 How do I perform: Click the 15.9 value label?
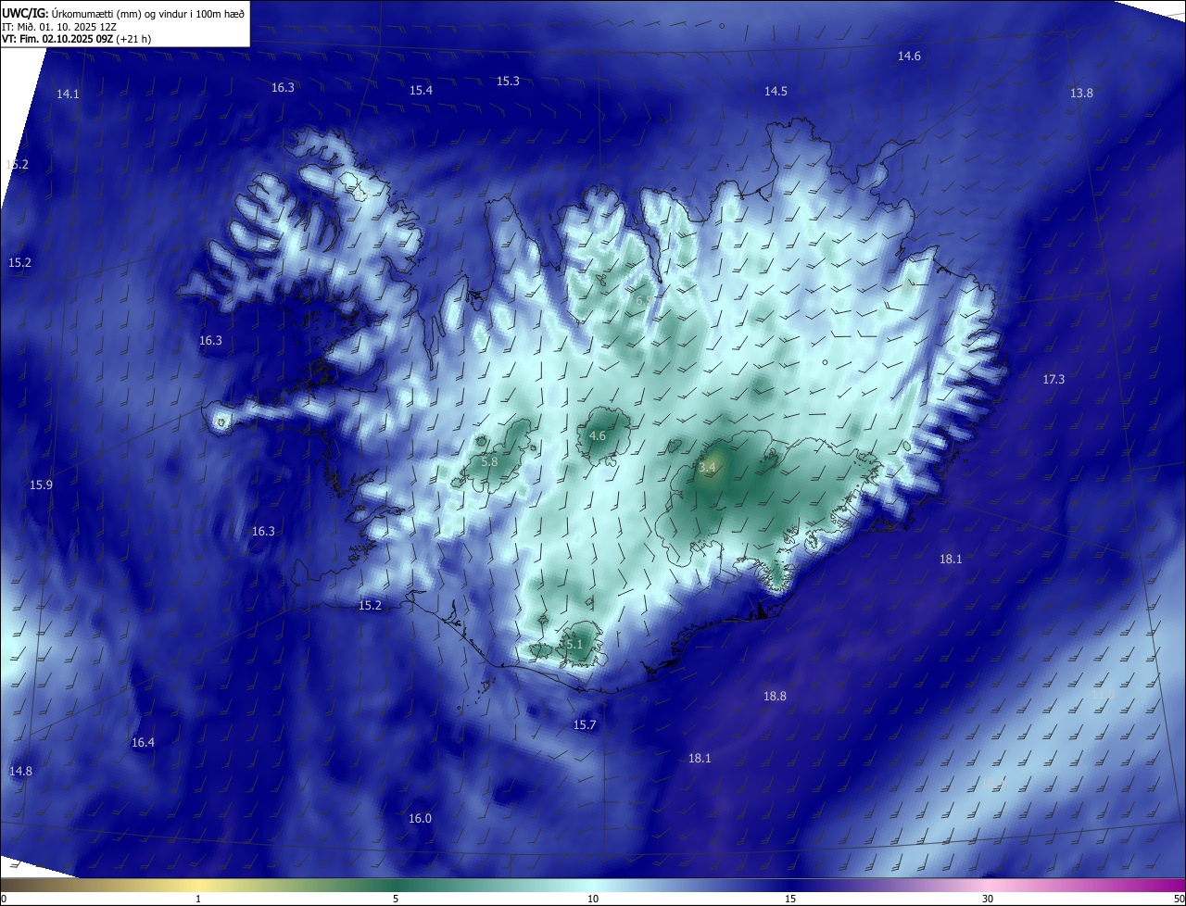click(x=41, y=484)
